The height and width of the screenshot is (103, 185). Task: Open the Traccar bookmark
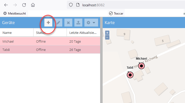116,13
